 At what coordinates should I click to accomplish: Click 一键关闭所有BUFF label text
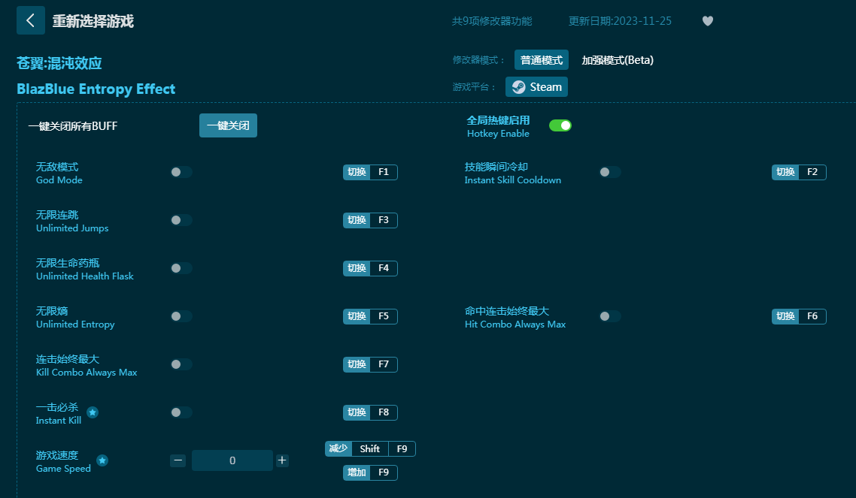pos(73,126)
